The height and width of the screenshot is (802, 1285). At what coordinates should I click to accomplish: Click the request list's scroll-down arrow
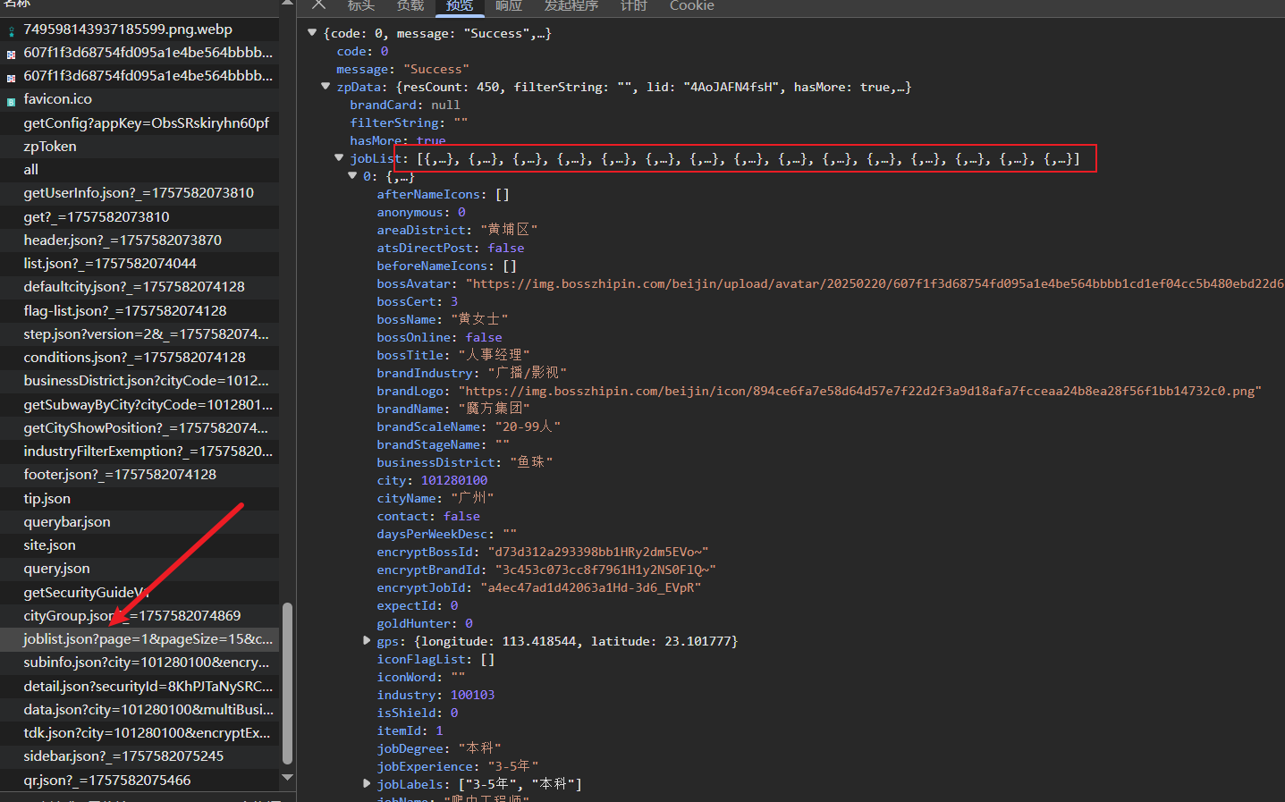point(287,778)
